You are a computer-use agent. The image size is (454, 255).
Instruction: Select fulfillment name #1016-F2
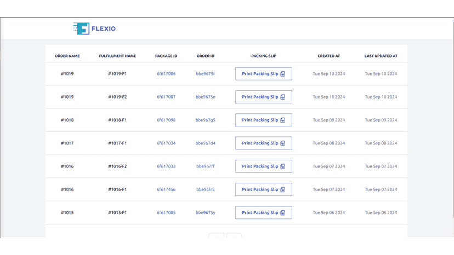pos(117,166)
